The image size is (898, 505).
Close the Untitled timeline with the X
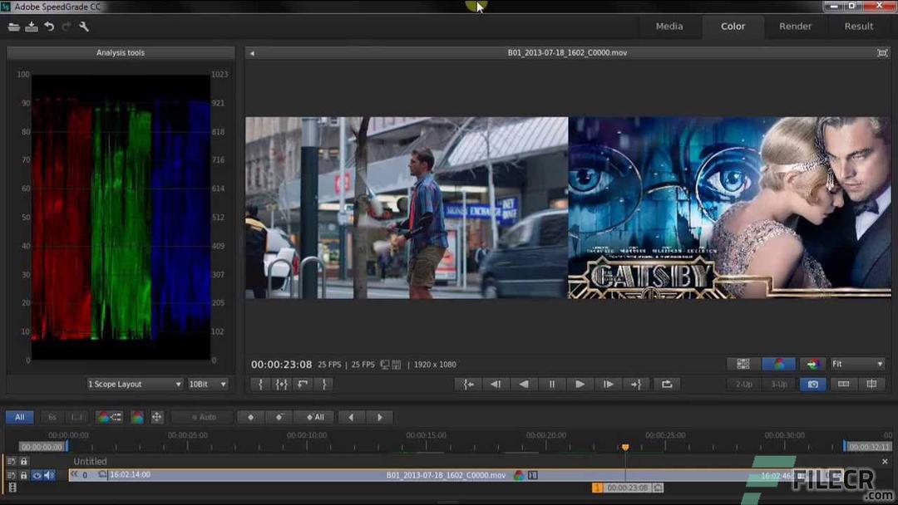coord(885,461)
